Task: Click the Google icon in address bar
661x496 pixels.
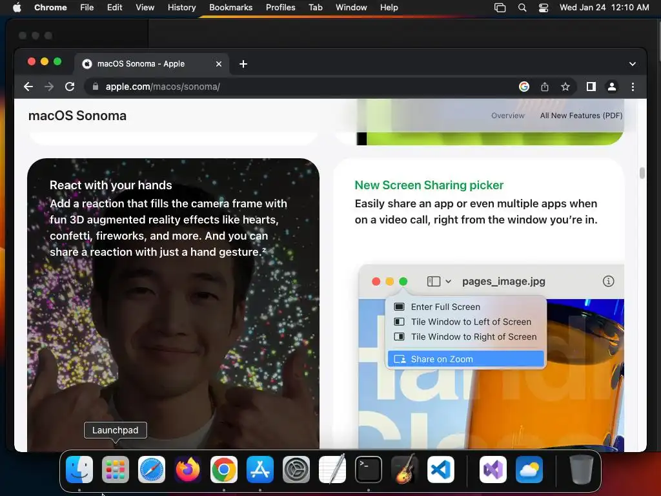Action: pos(524,87)
